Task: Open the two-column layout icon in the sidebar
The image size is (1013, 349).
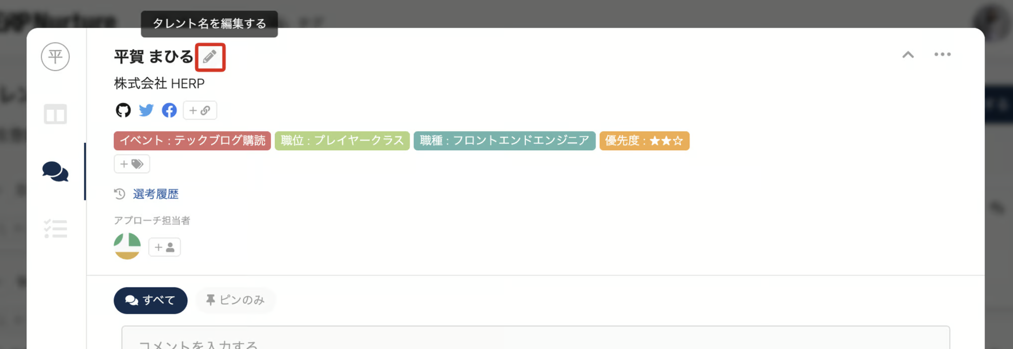Action: coord(55,114)
